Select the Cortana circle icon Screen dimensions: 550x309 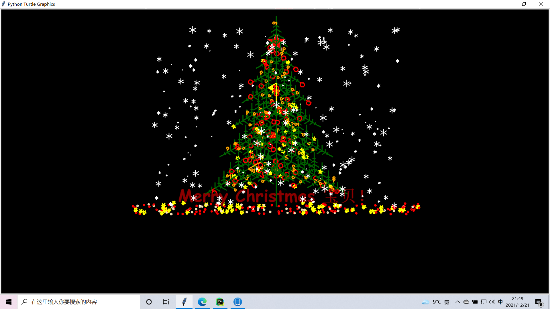click(149, 302)
